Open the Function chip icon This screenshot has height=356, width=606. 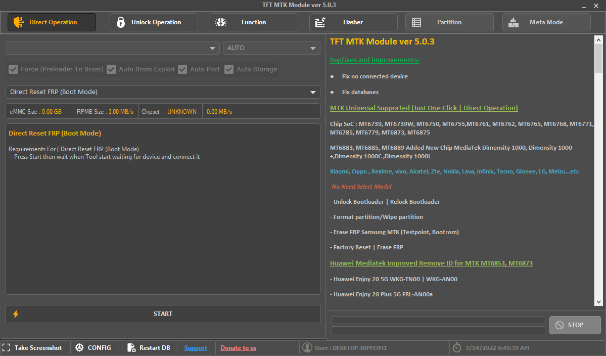point(221,22)
